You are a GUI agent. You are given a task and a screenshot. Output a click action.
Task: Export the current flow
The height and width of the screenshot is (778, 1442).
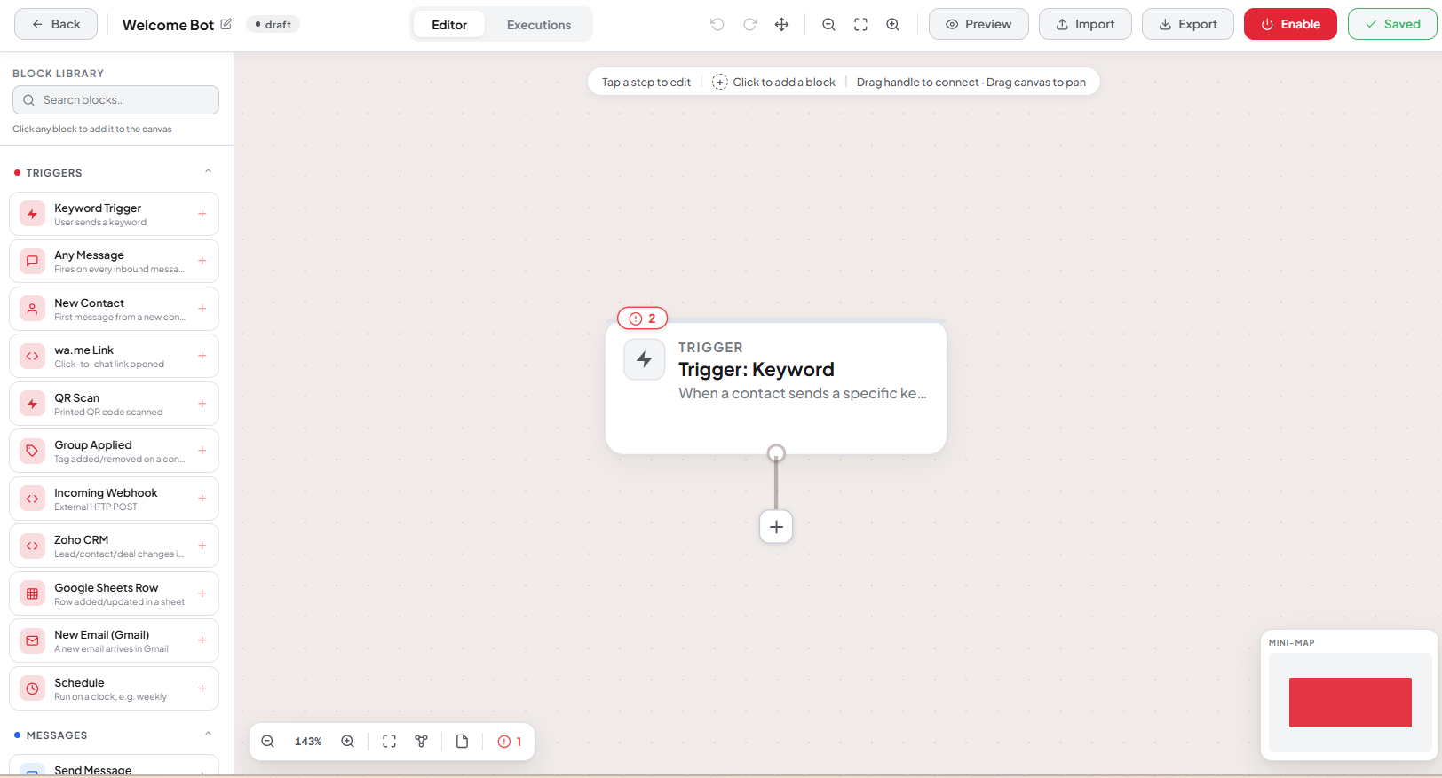click(x=1188, y=24)
